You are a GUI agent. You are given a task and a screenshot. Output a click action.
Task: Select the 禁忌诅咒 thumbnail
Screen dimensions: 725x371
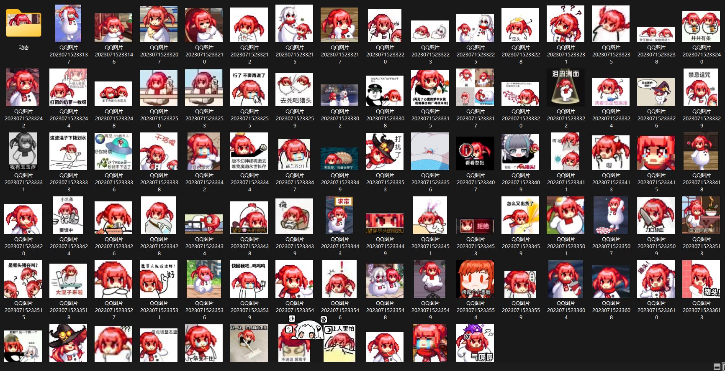point(702,87)
